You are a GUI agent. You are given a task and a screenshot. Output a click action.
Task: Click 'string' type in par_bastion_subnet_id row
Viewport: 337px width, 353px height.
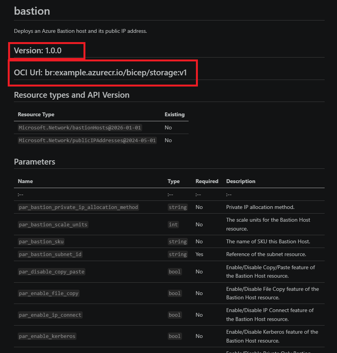click(x=178, y=255)
